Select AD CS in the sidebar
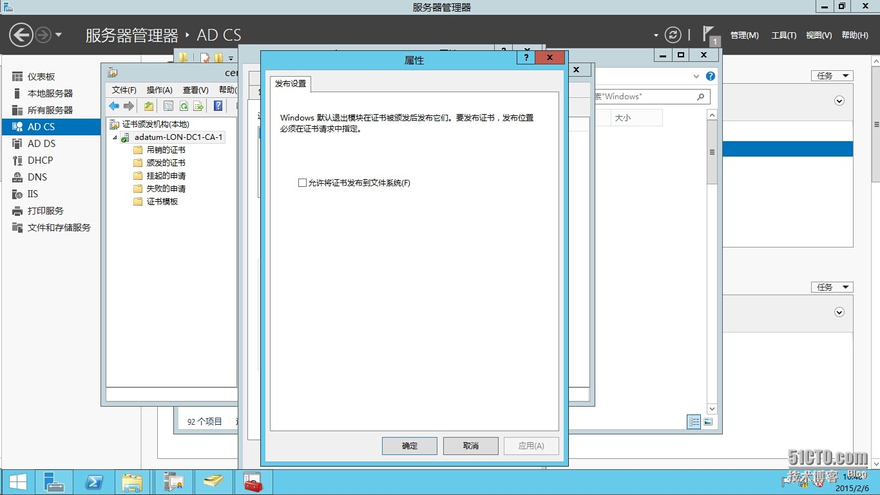 tap(50, 127)
